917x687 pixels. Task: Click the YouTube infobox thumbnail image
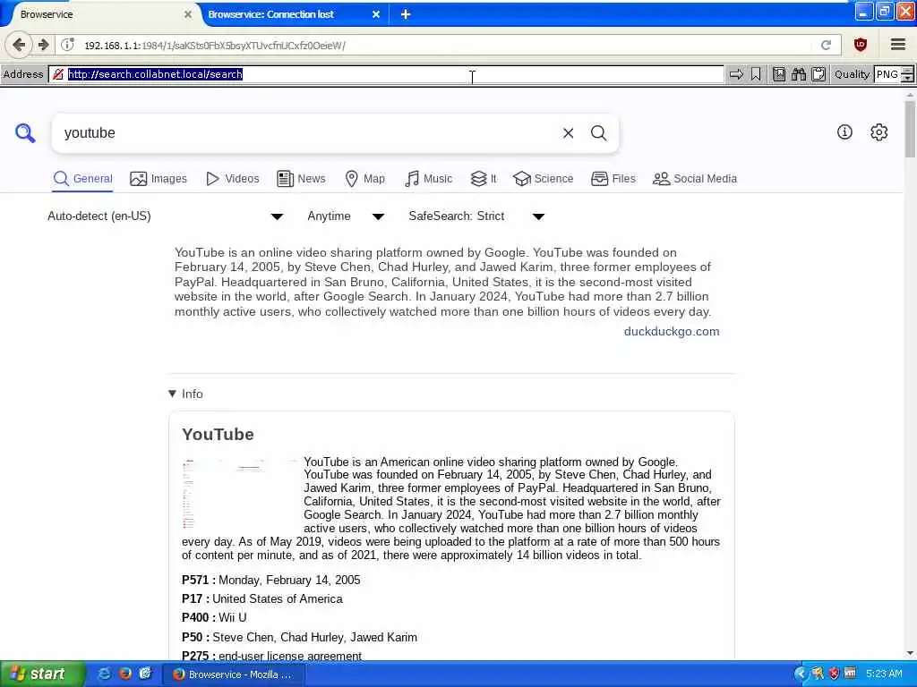coord(240,494)
